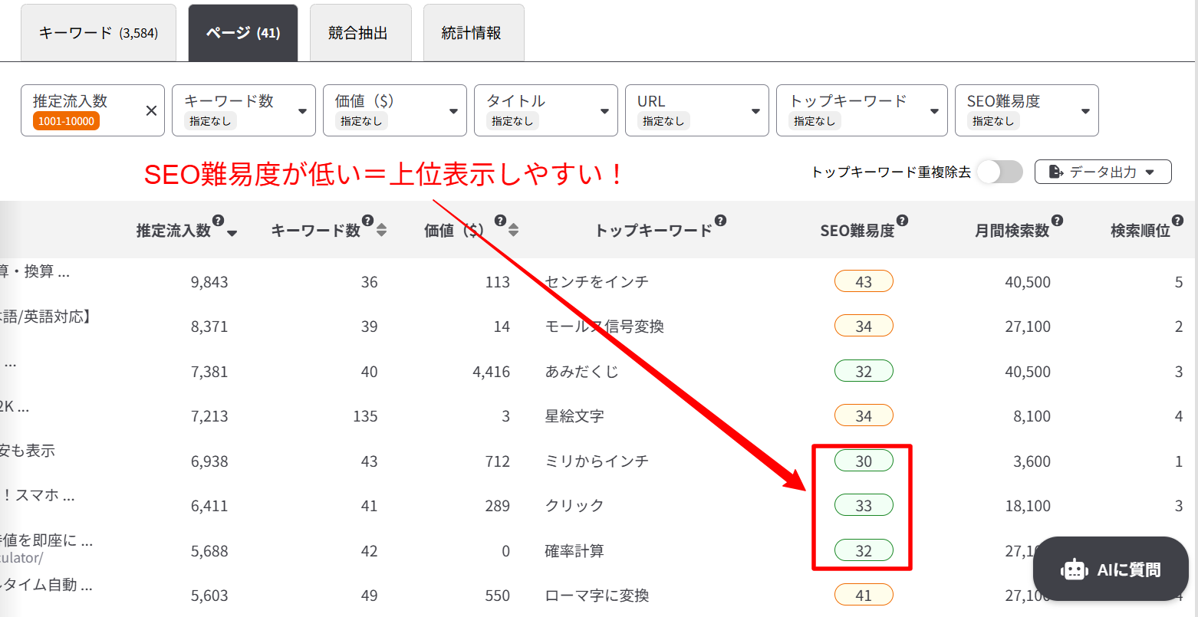The width and height of the screenshot is (1198, 617).
Task: Click help icon next to SEO難易度 header
Action: (x=902, y=221)
